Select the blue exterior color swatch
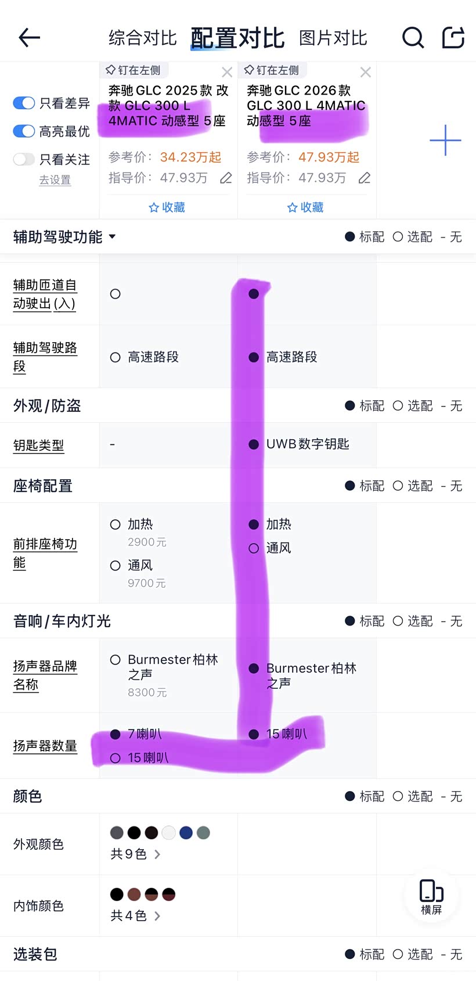The height and width of the screenshot is (981, 476). pyautogui.click(x=186, y=833)
